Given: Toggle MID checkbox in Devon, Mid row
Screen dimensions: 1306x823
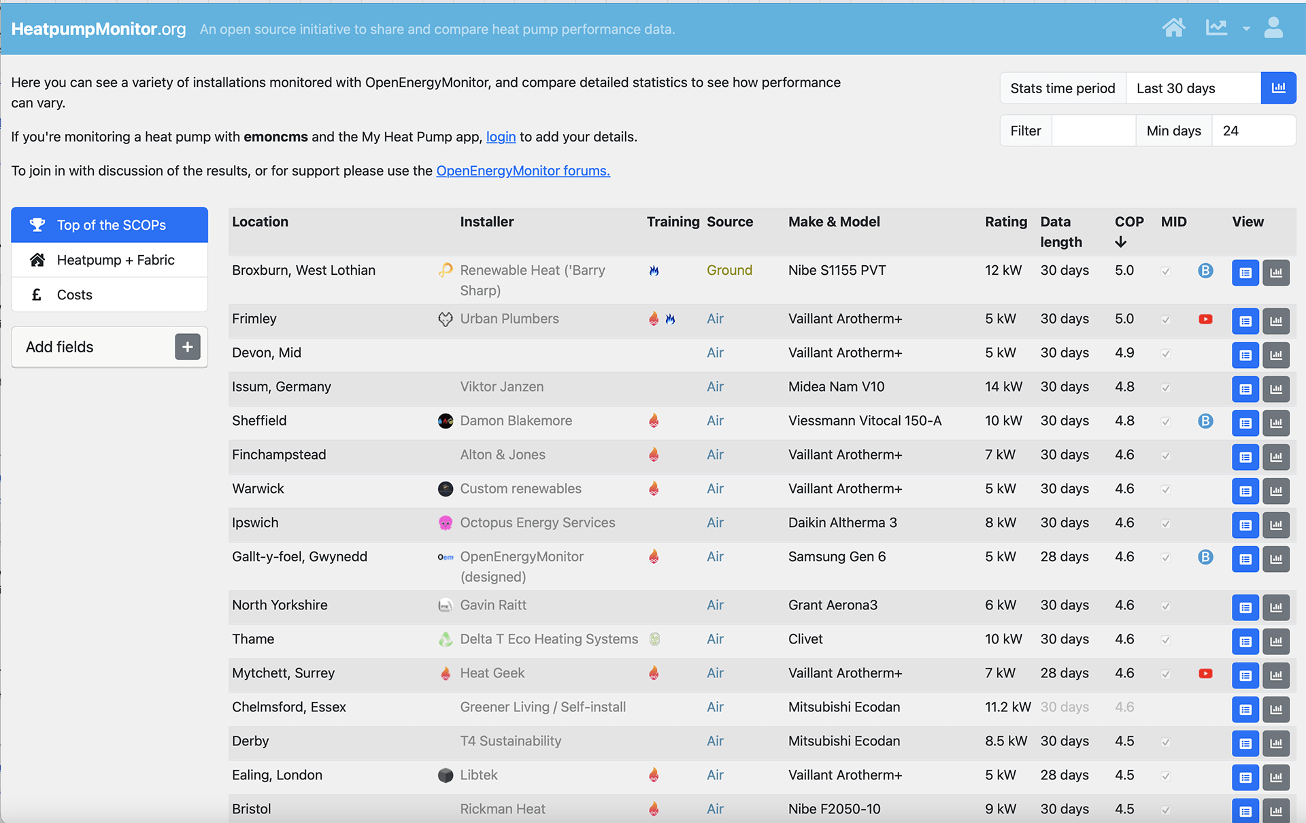Looking at the screenshot, I should 1165,354.
